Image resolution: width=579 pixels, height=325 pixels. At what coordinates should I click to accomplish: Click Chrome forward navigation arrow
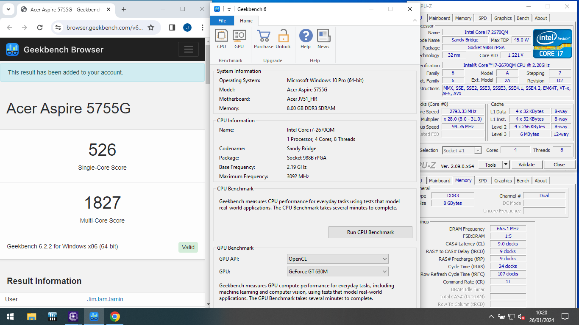(25, 28)
